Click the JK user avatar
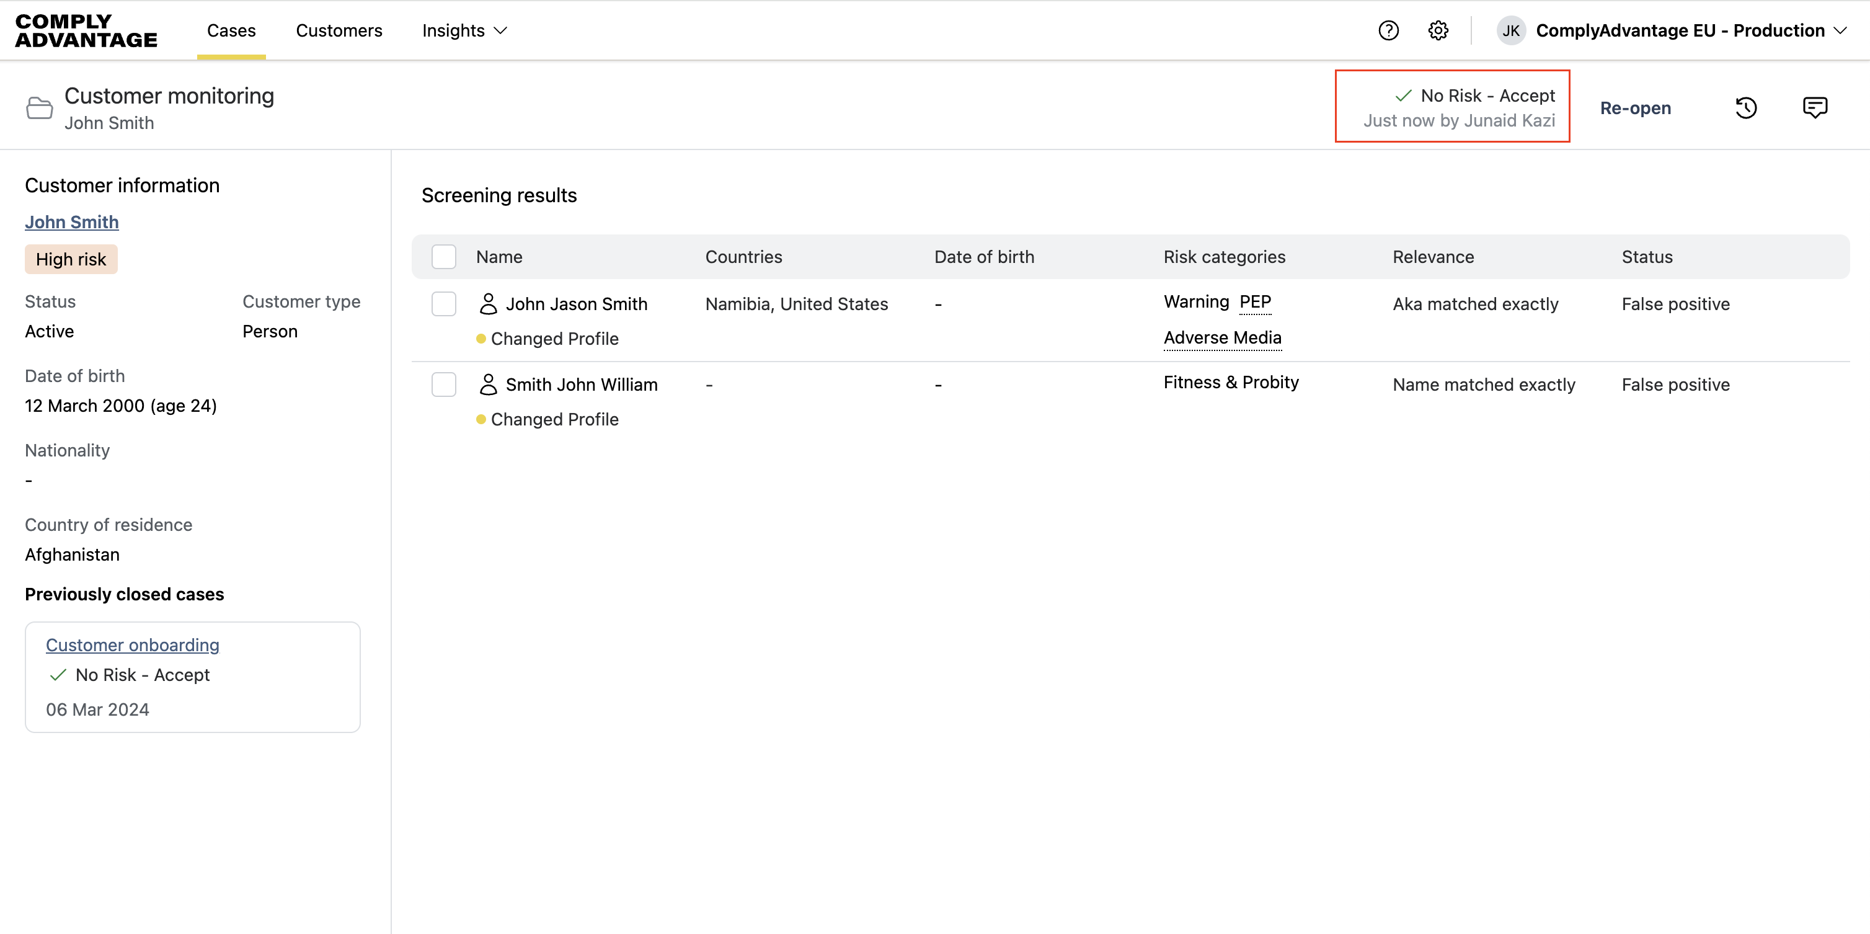This screenshot has width=1870, height=934. (x=1510, y=30)
